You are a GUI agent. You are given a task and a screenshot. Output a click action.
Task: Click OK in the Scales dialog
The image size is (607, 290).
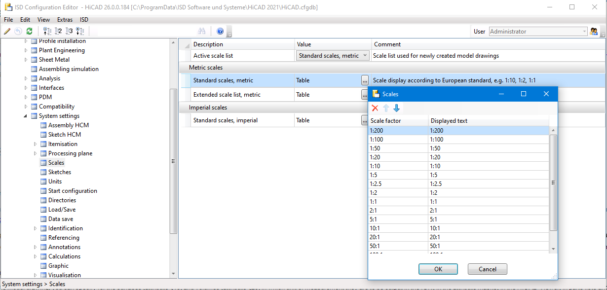click(x=438, y=269)
